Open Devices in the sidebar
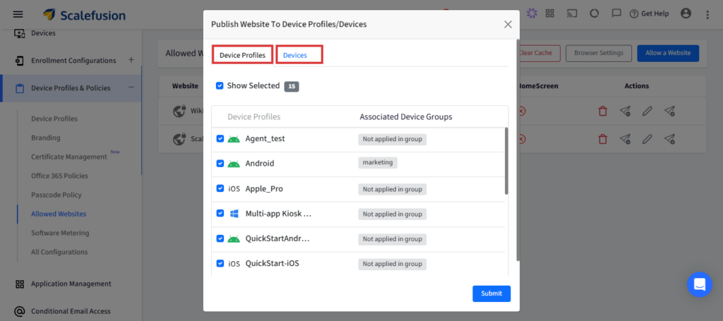Screen dimensions: 723x321 43,33
